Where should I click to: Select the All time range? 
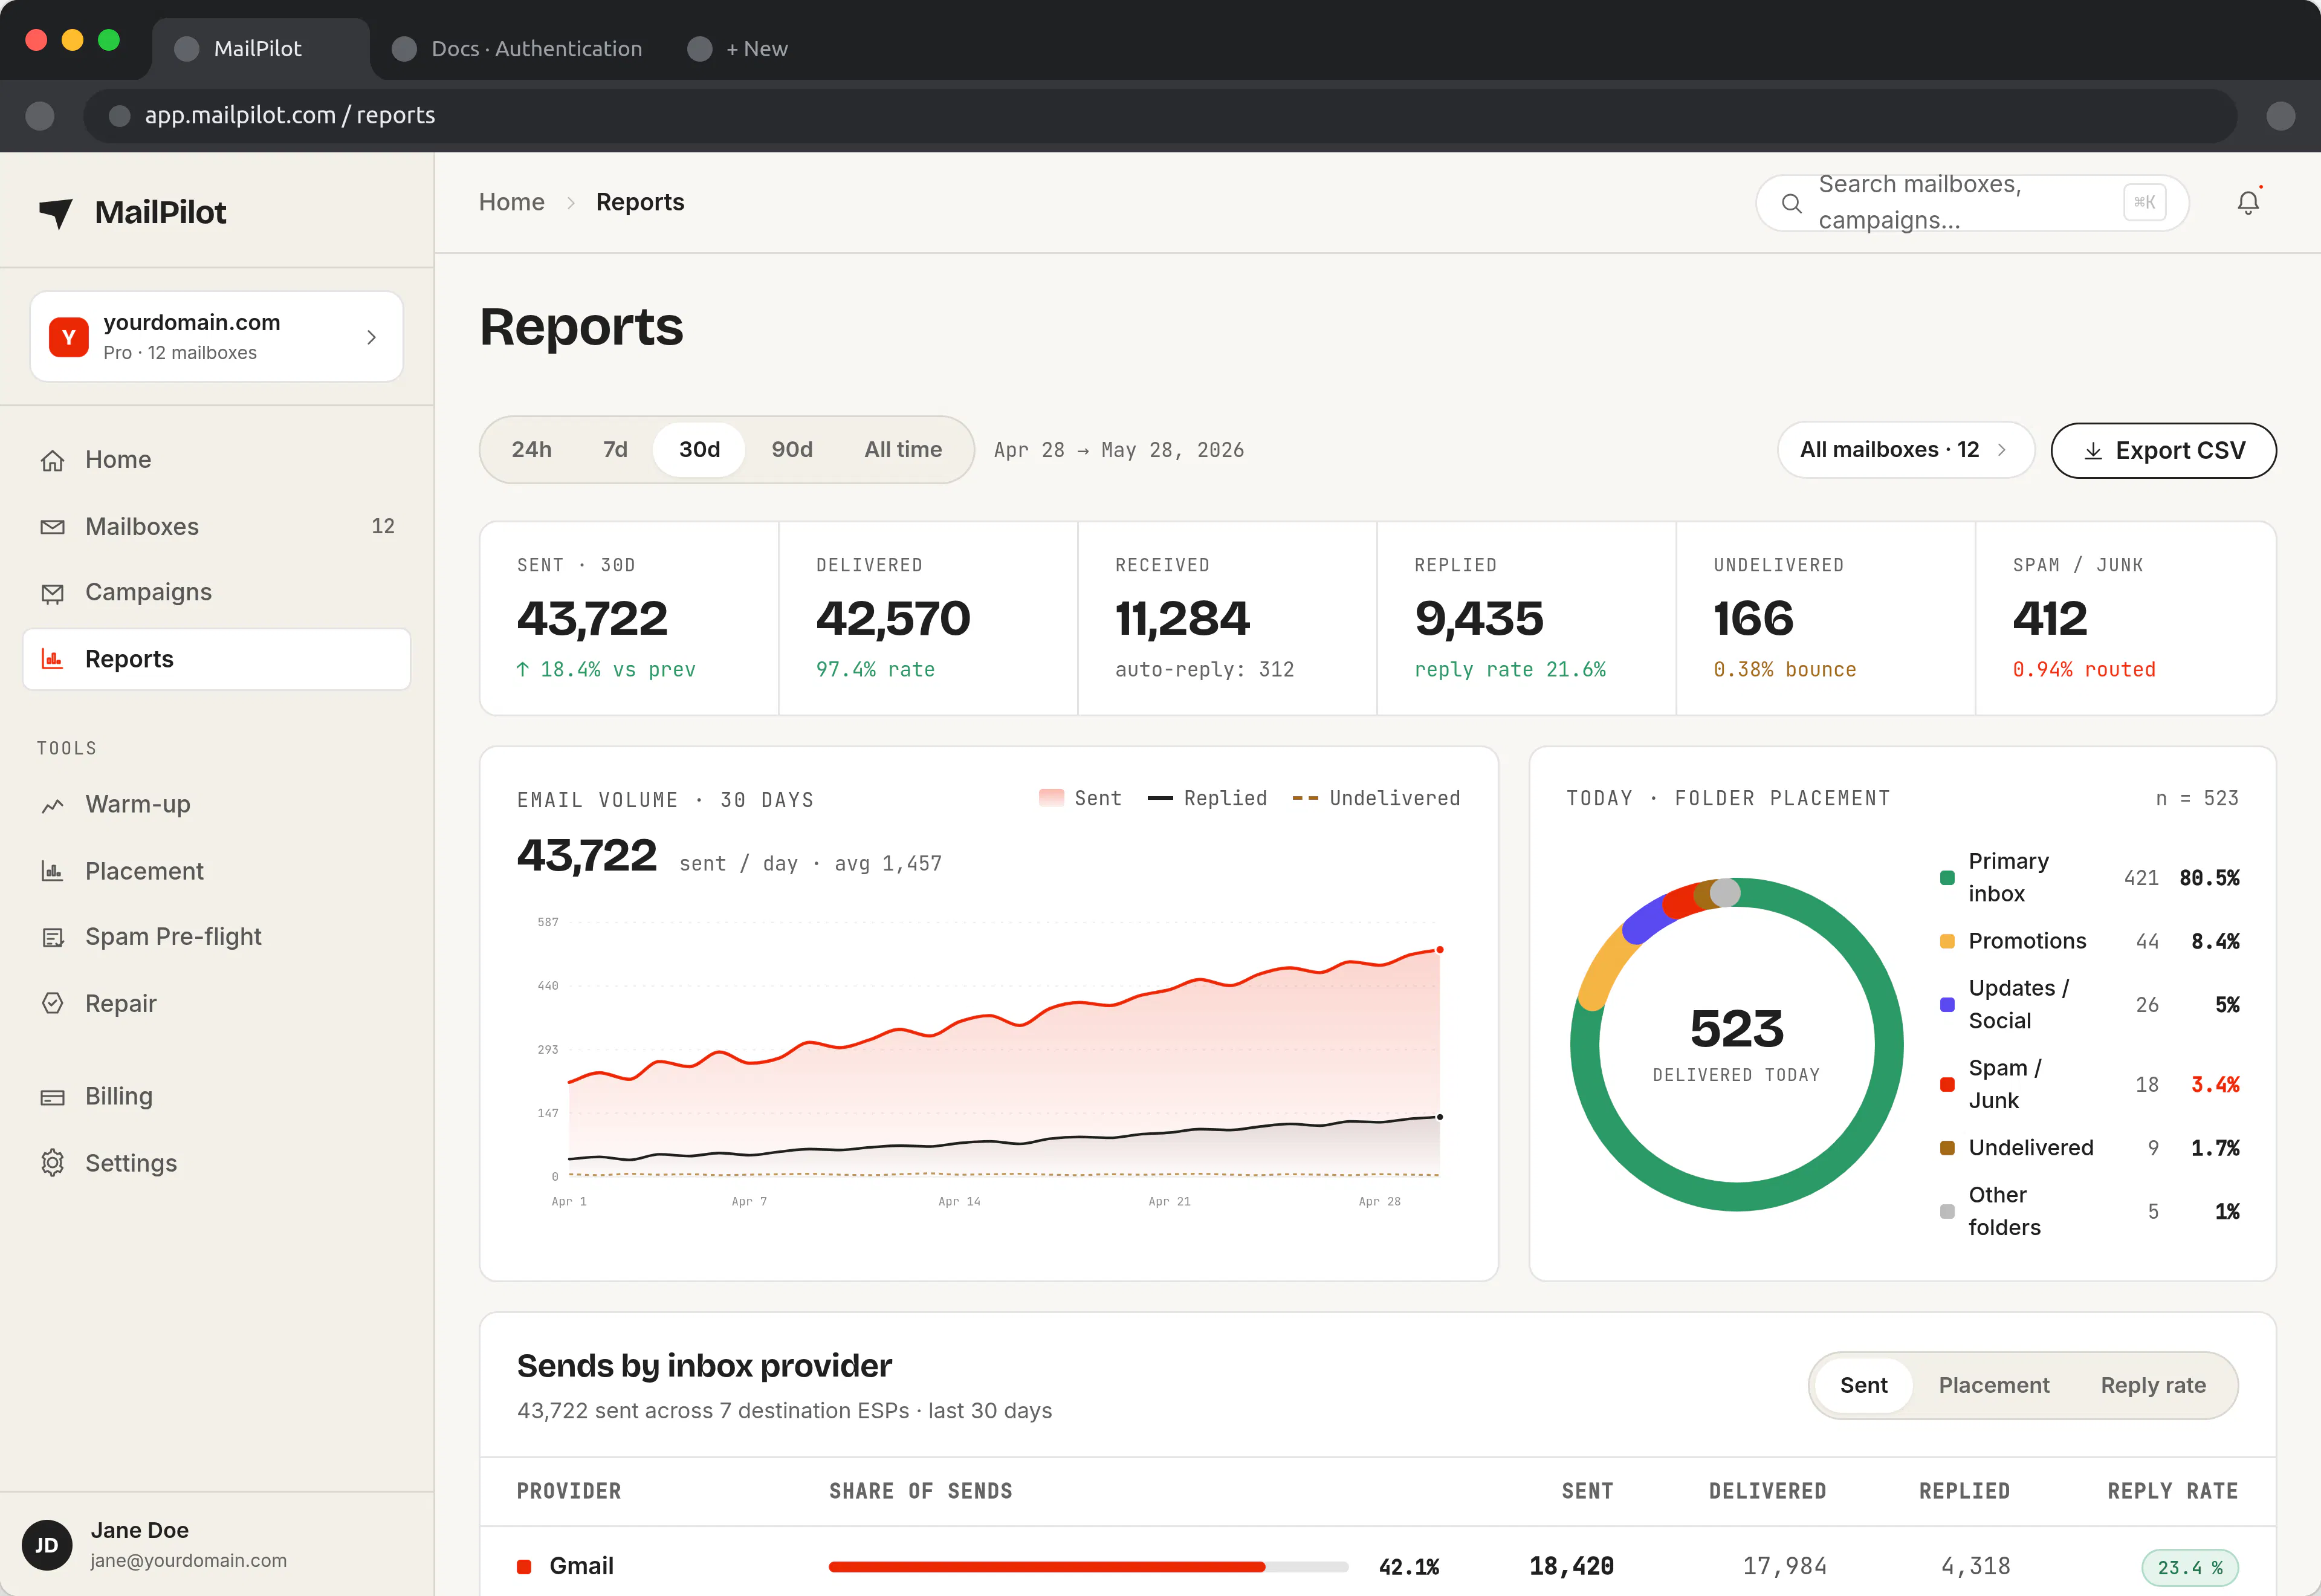tap(904, 450)
